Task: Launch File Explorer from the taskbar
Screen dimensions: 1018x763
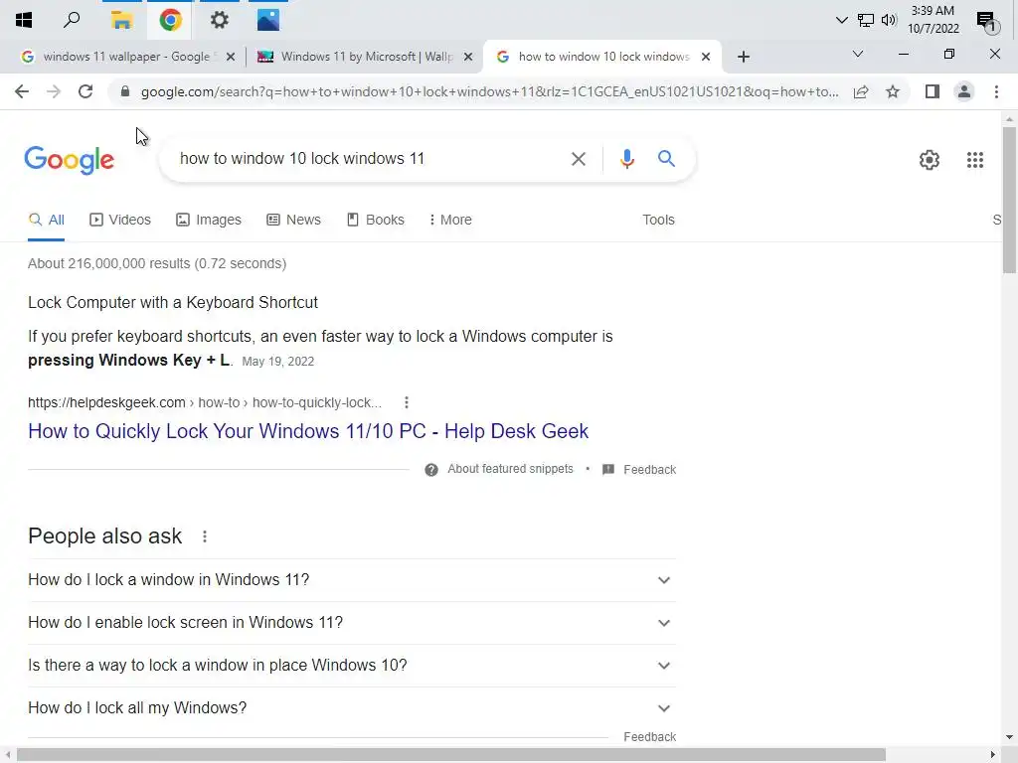Action: [x=121, y=20]
